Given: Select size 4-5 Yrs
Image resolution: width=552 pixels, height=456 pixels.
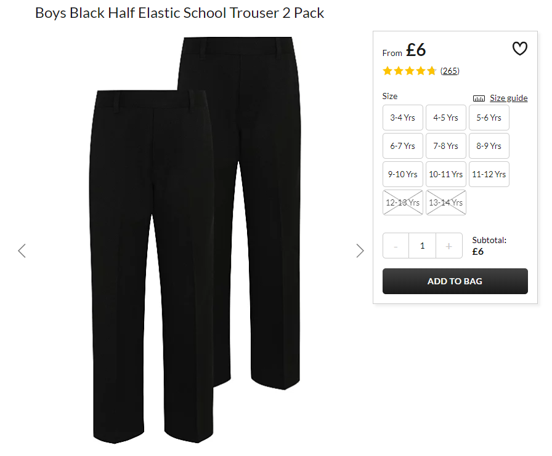Looking at the screenshot, I should point(445,118).
